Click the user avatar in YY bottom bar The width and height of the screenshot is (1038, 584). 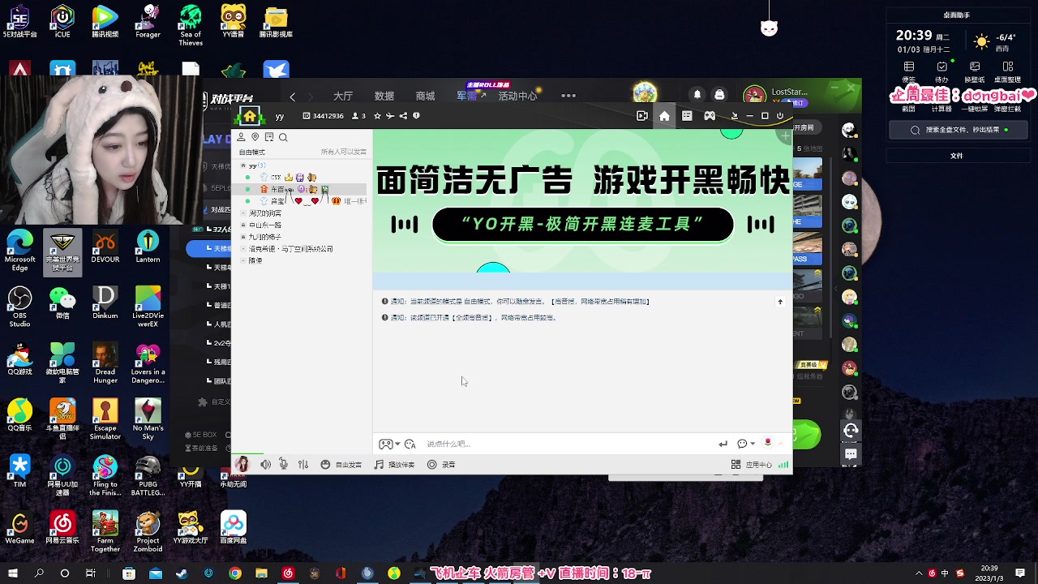click(242, 464)
